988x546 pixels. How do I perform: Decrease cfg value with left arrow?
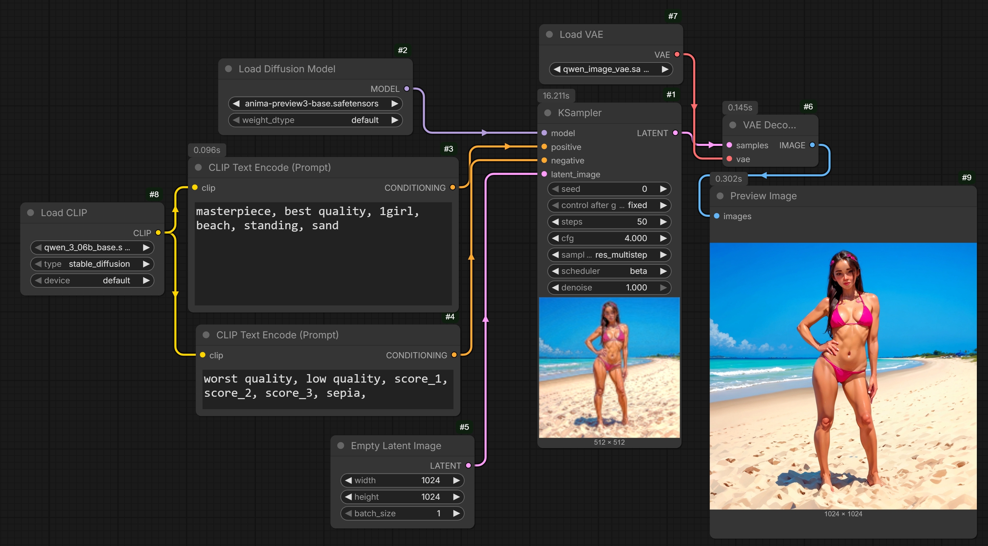tap(555, 238)
